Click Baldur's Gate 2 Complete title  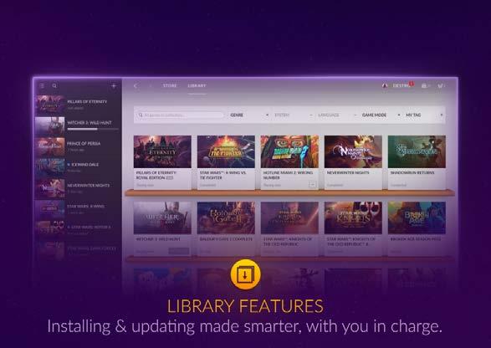coord(226,239)
